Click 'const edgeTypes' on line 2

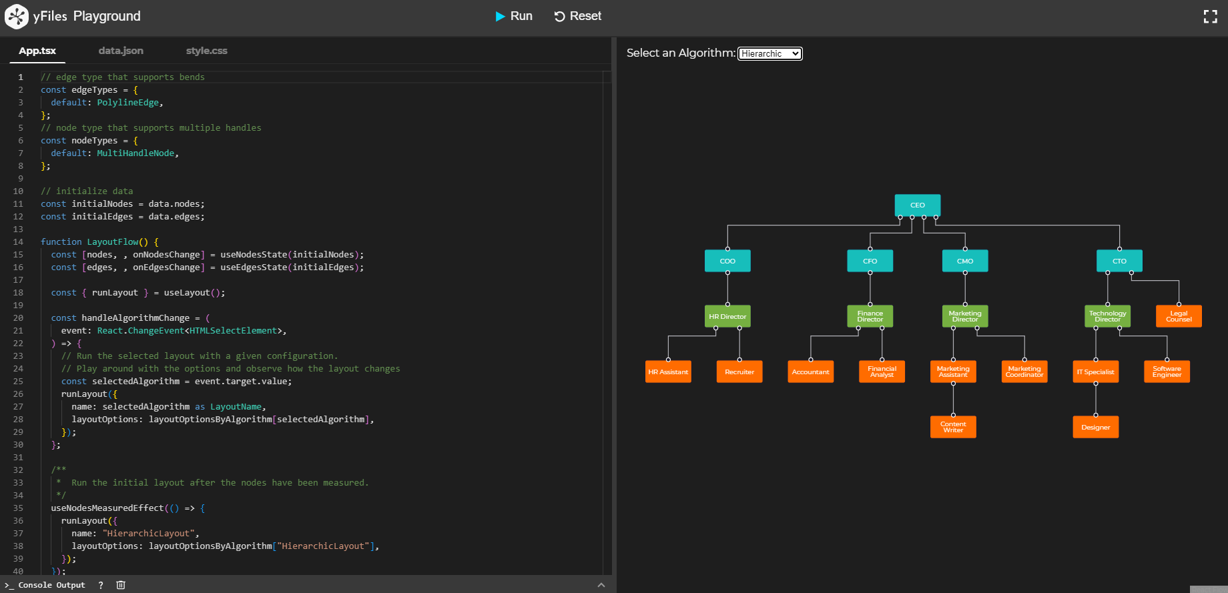tap(79, 90)
